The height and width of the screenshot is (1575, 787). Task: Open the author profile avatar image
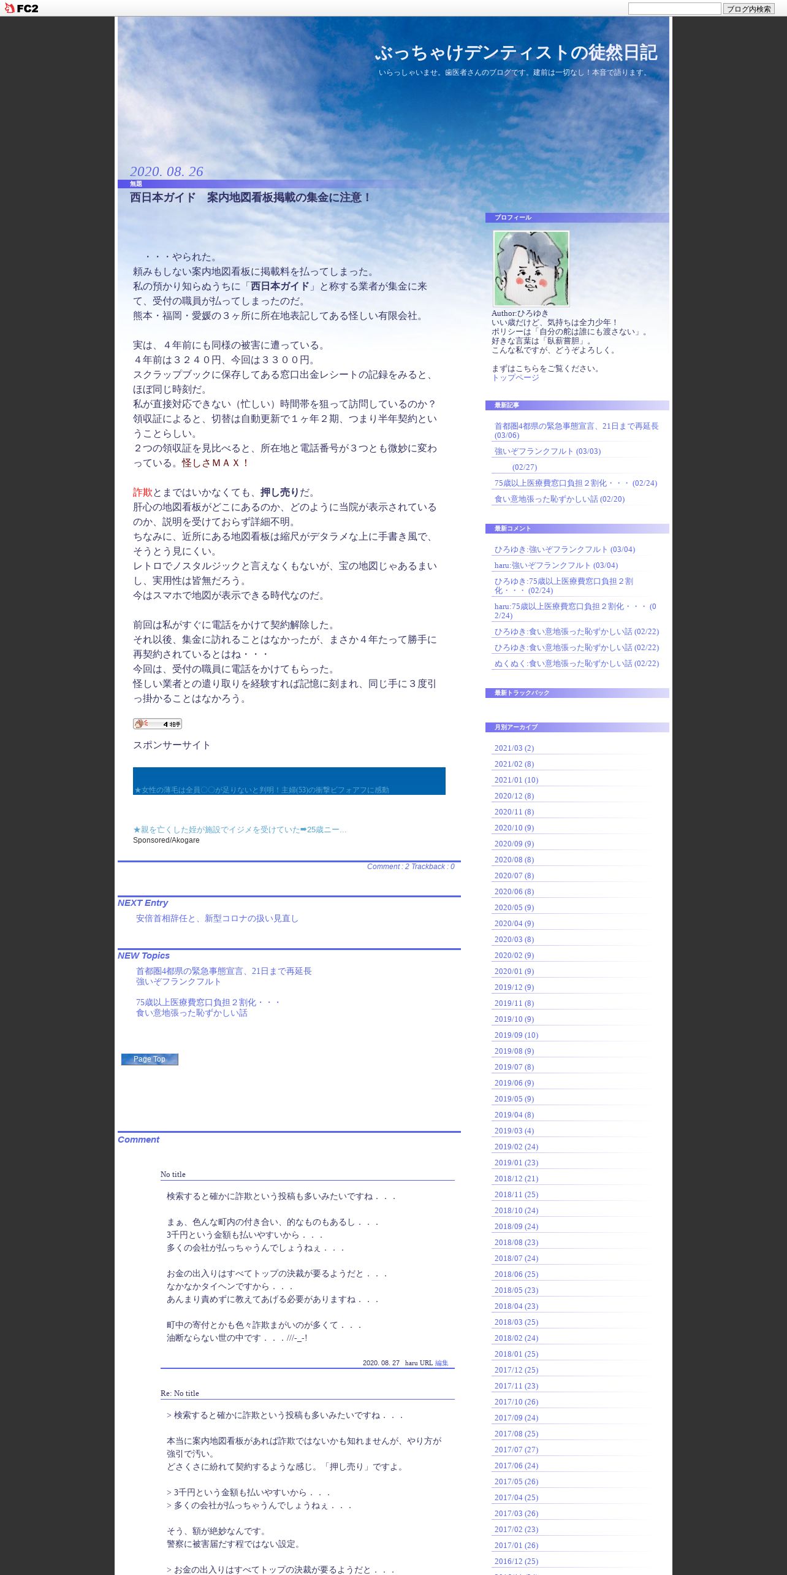(531, 269)
